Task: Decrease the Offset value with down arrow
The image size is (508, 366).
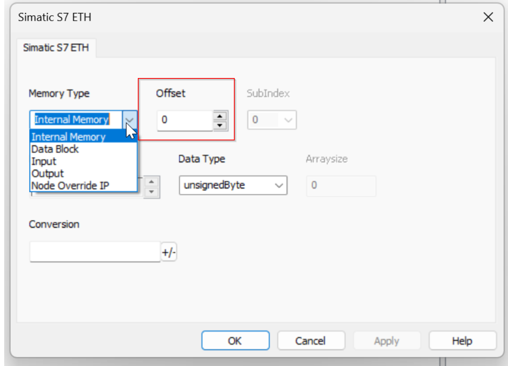Action: (x=220, y=125)
